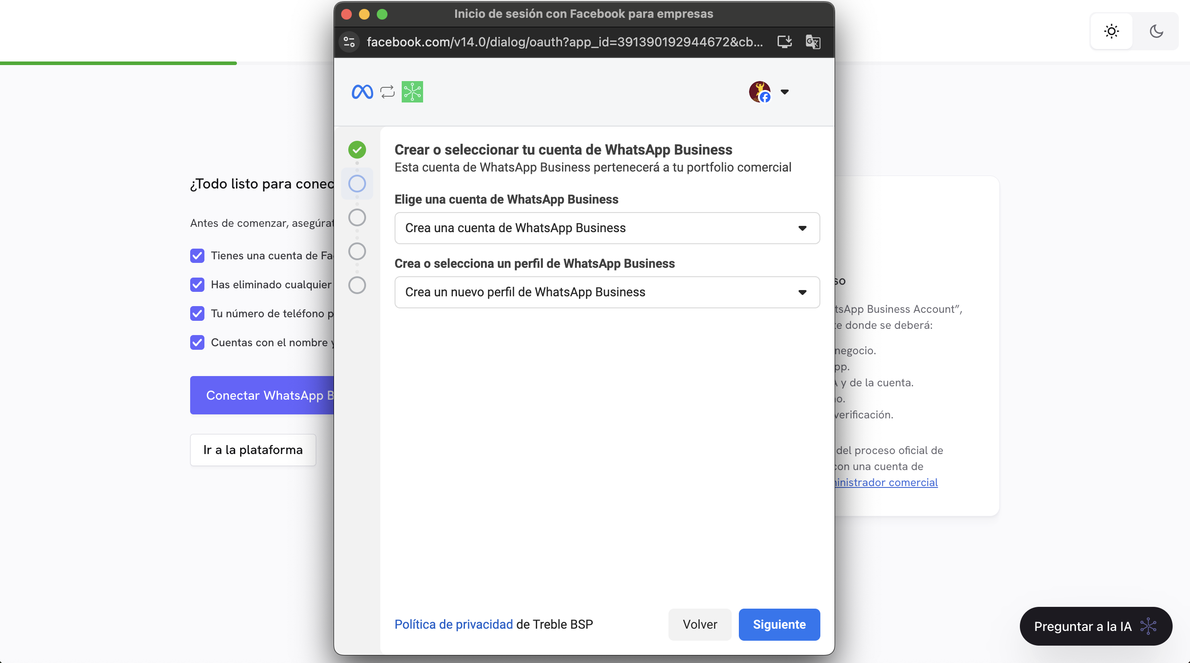Click the facebook.com URL address field
The height and width of the screenshot is (663, 1190).
tap(565, 42)
